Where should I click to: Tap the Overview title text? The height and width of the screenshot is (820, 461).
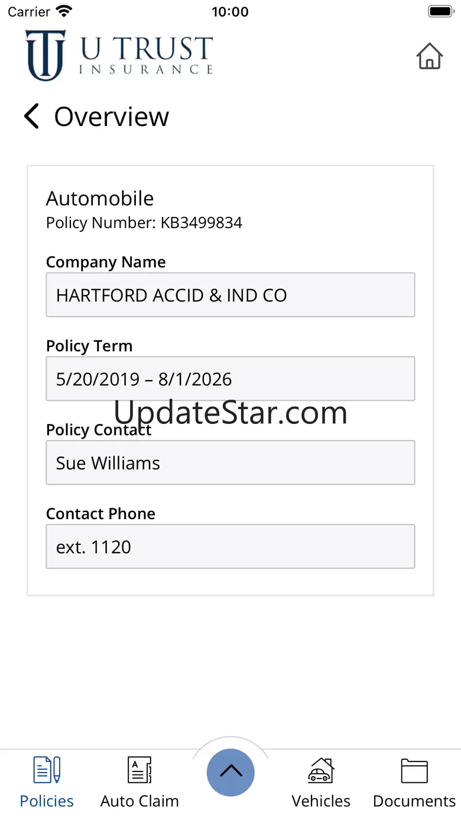112,116
